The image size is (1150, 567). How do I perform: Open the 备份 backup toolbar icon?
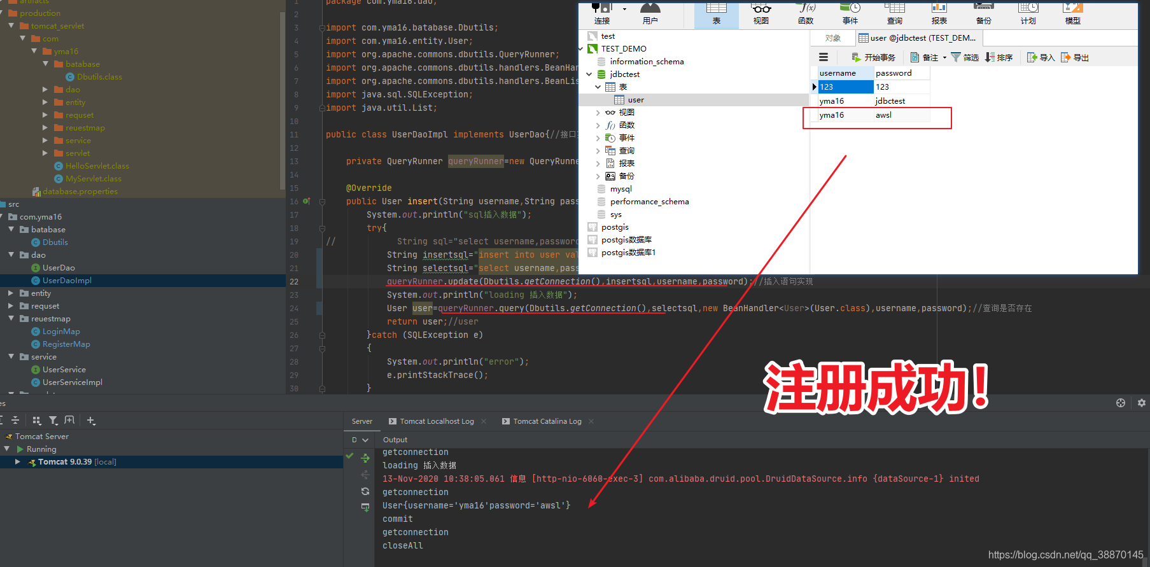point(983,13)
